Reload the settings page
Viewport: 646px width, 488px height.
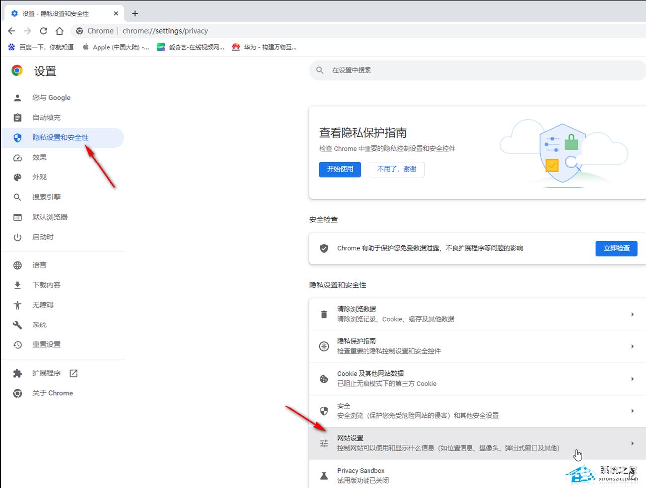point(44,31)
